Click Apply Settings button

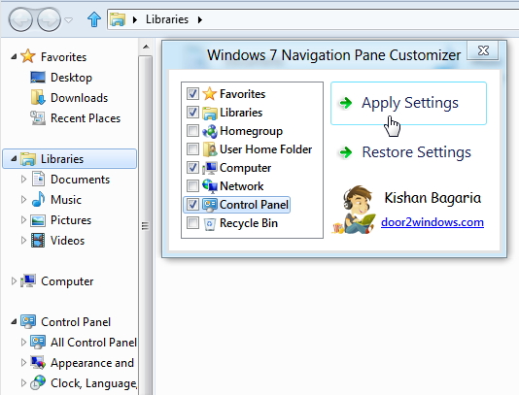pos(408,103)
